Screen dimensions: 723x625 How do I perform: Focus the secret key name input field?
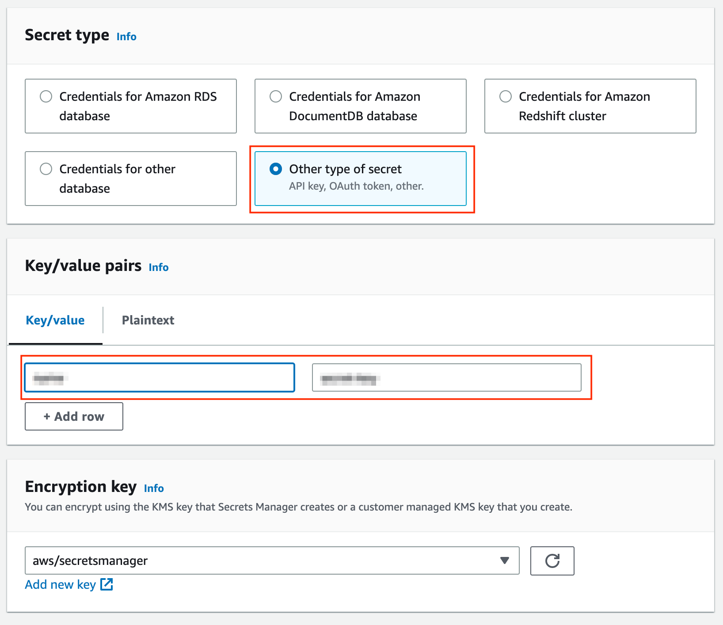click(x=160, y=377)
